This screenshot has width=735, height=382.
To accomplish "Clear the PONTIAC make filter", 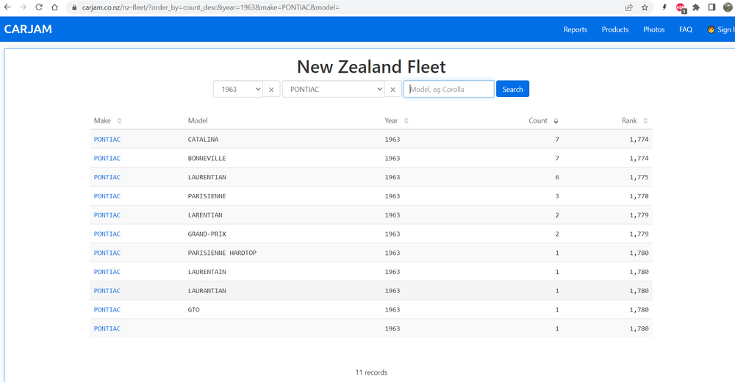I will click(392, 89).
